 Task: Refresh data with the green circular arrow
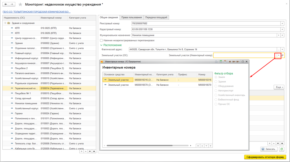click(x=281, y=149)
